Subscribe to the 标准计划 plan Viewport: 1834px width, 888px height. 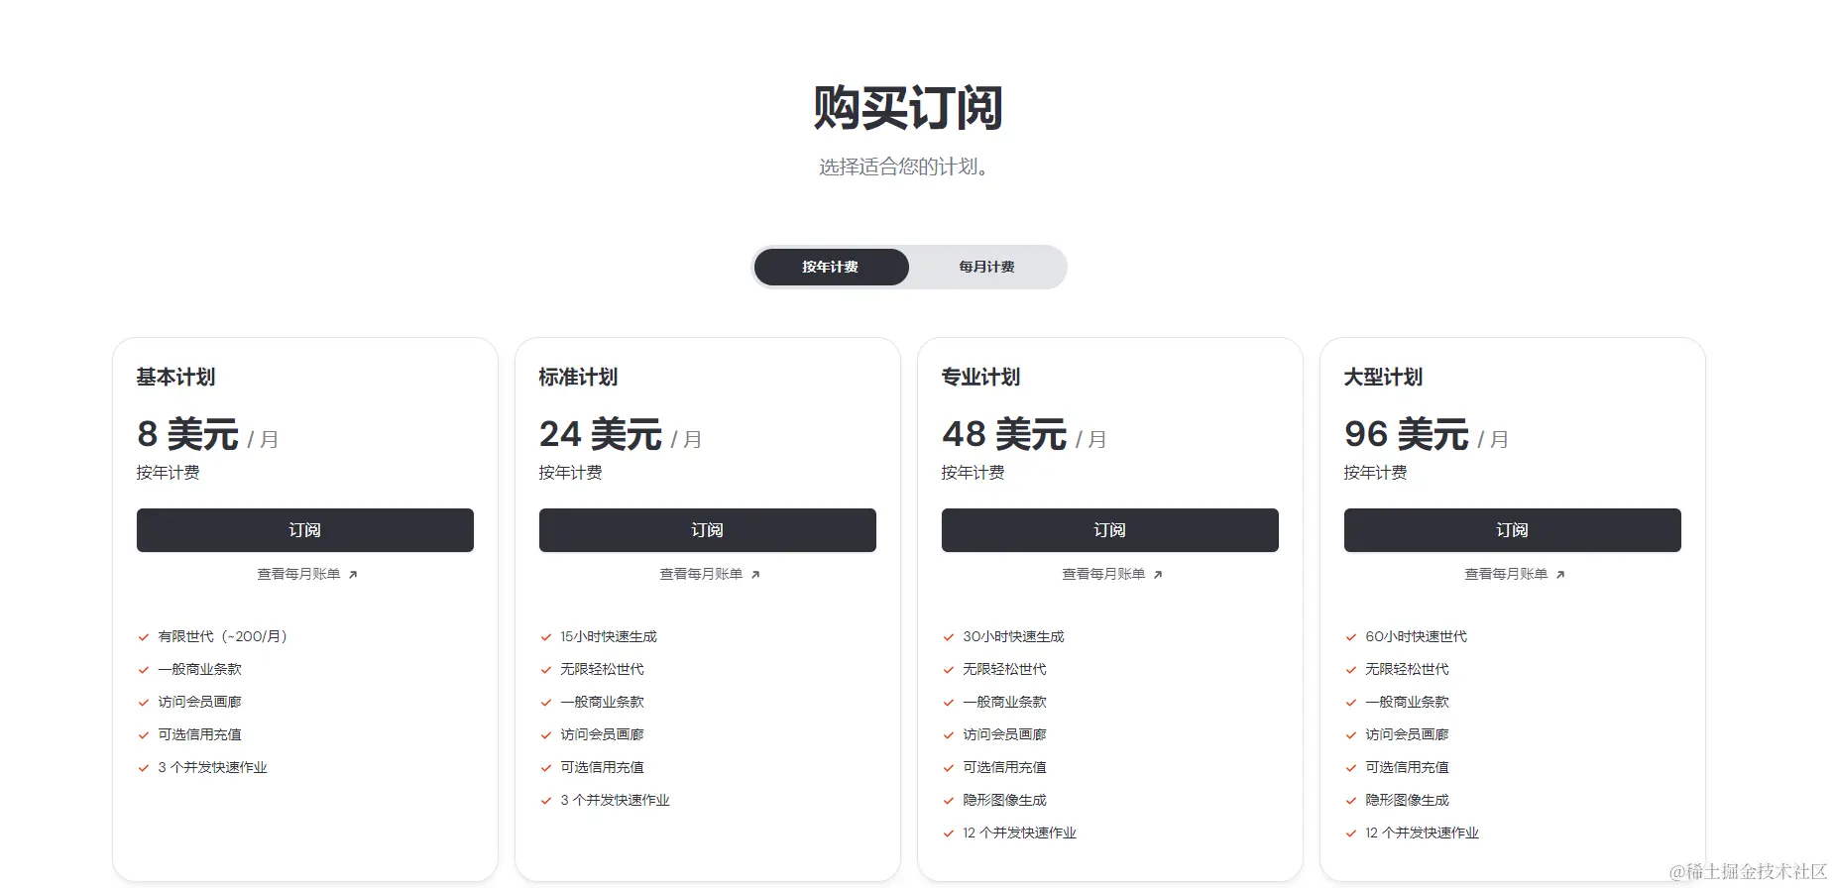[708, 530]
